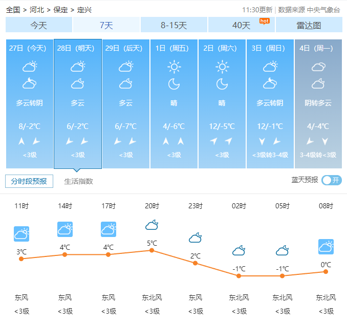
Task: Click the weather icon at 08时
Action: (x=326, y=247)
